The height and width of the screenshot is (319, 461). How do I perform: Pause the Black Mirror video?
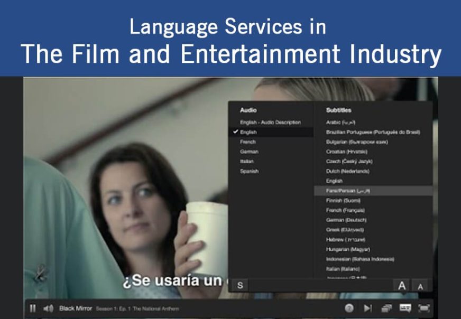tap(33, 308)
